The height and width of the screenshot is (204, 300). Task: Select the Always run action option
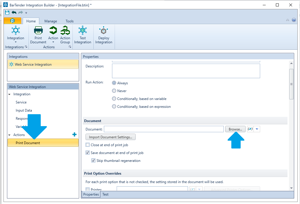coord(114,83)
